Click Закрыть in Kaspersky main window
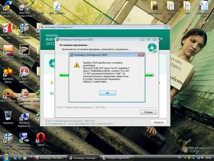This screenshot has height=161, width=214. [x=158, y=122]
